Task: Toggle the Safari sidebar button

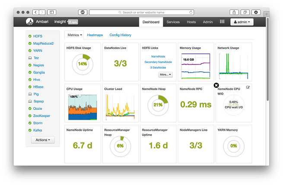Action: pos(51,12)
